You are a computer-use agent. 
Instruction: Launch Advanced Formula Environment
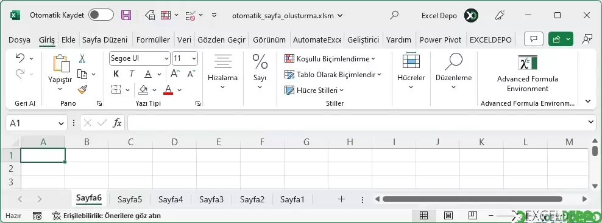528,74
